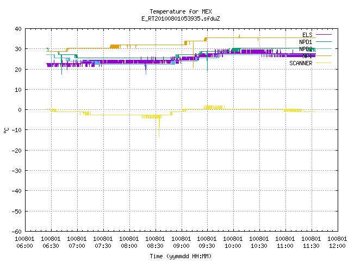Click the y-axis tick label -40
Screen dimensions: 348x261
point(17,191)
